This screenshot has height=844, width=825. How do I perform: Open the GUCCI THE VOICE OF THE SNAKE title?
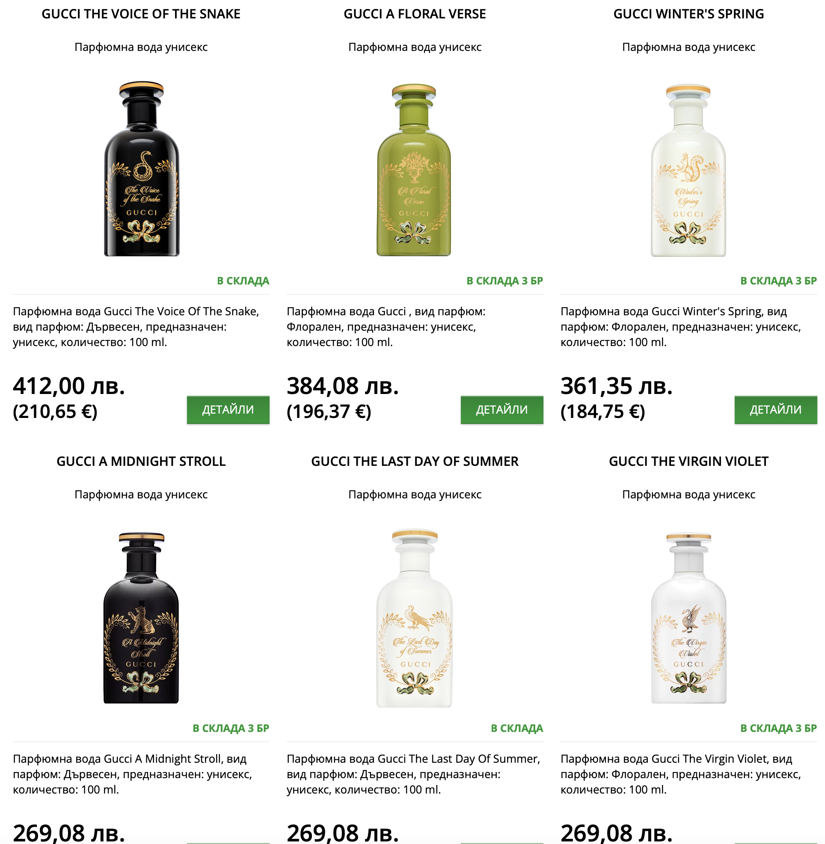pos(141,14)
